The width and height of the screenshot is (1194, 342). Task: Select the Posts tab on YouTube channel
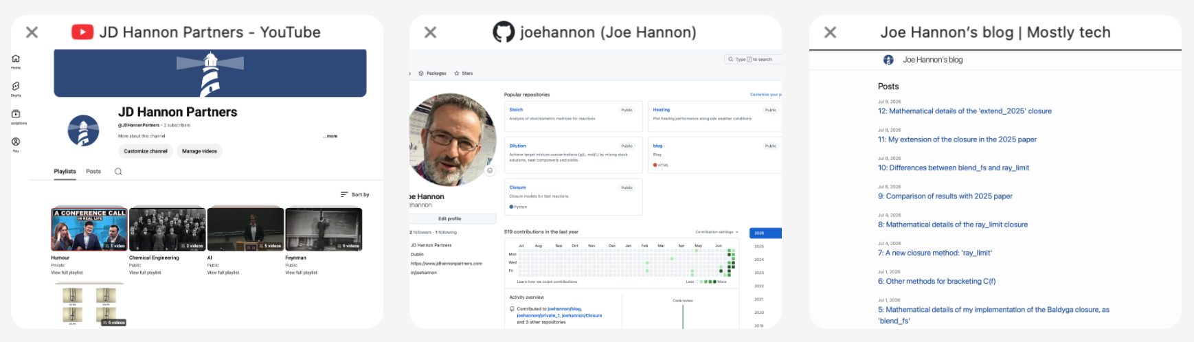click(x=93, y=172)
